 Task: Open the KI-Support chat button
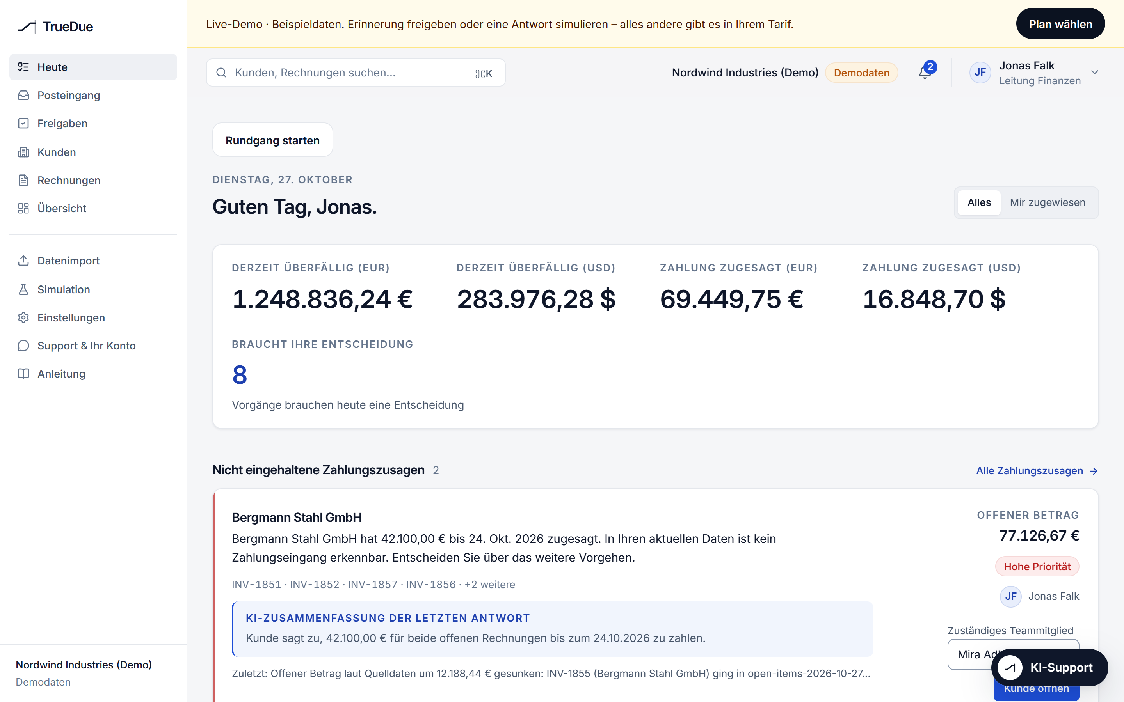click(x=1050, y=668)
